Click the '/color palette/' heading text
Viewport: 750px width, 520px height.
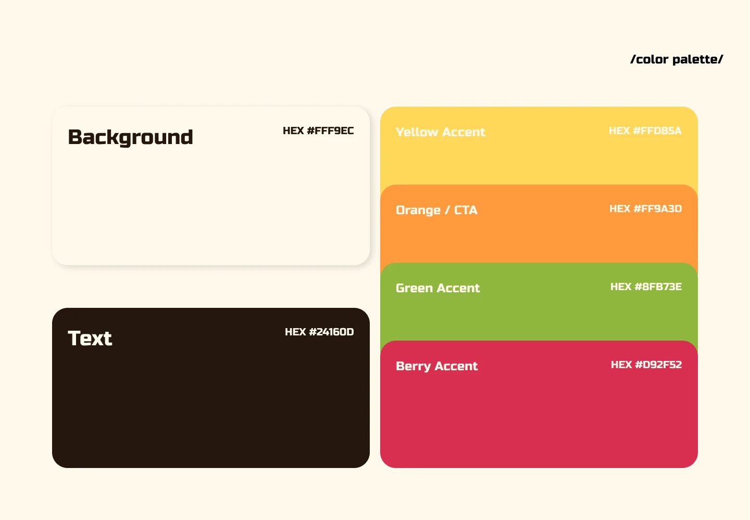coord(677,59)
